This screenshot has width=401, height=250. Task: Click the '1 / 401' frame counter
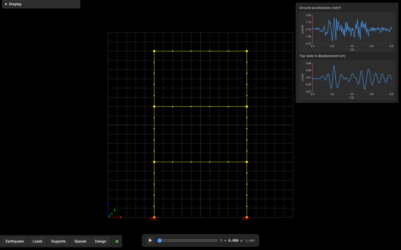click(x=250, y=240)
